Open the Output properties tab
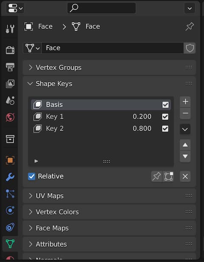This screenshot has width=204, height=262. click(x=10, y=67)
